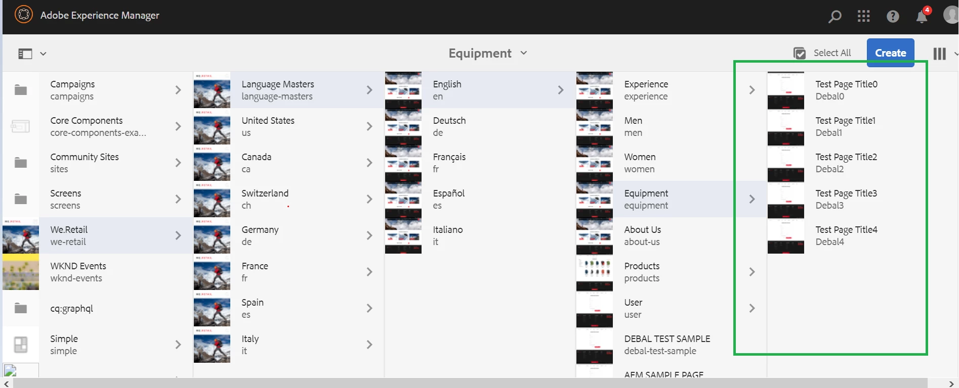Click the horizontal scrollbar track
Screen dimensions: 959x388
click(478, 383)
